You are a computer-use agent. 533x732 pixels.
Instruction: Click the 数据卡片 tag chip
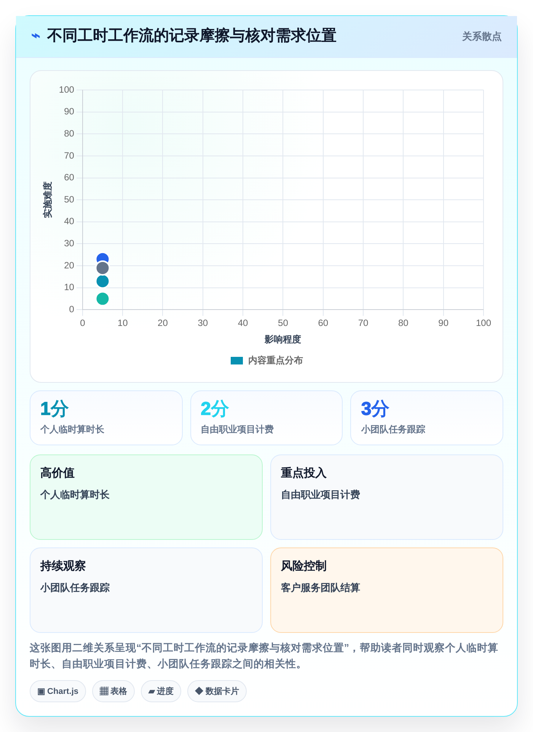(217, 691)
